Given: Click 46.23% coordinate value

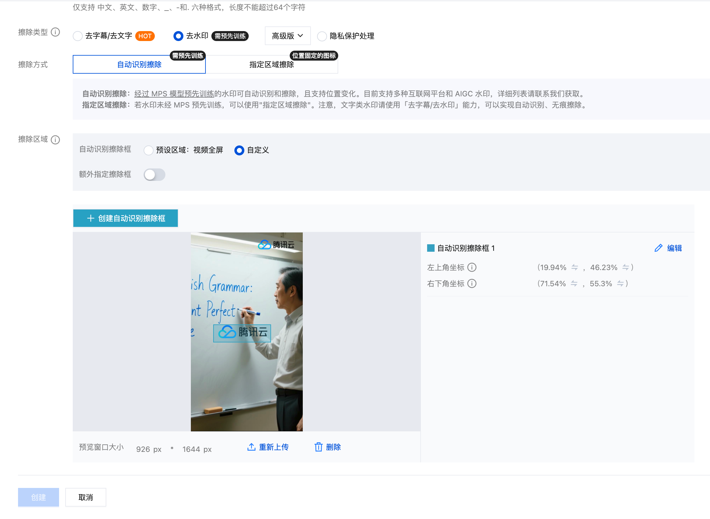Looking at the screenshot, I should (x=603, y=267).
